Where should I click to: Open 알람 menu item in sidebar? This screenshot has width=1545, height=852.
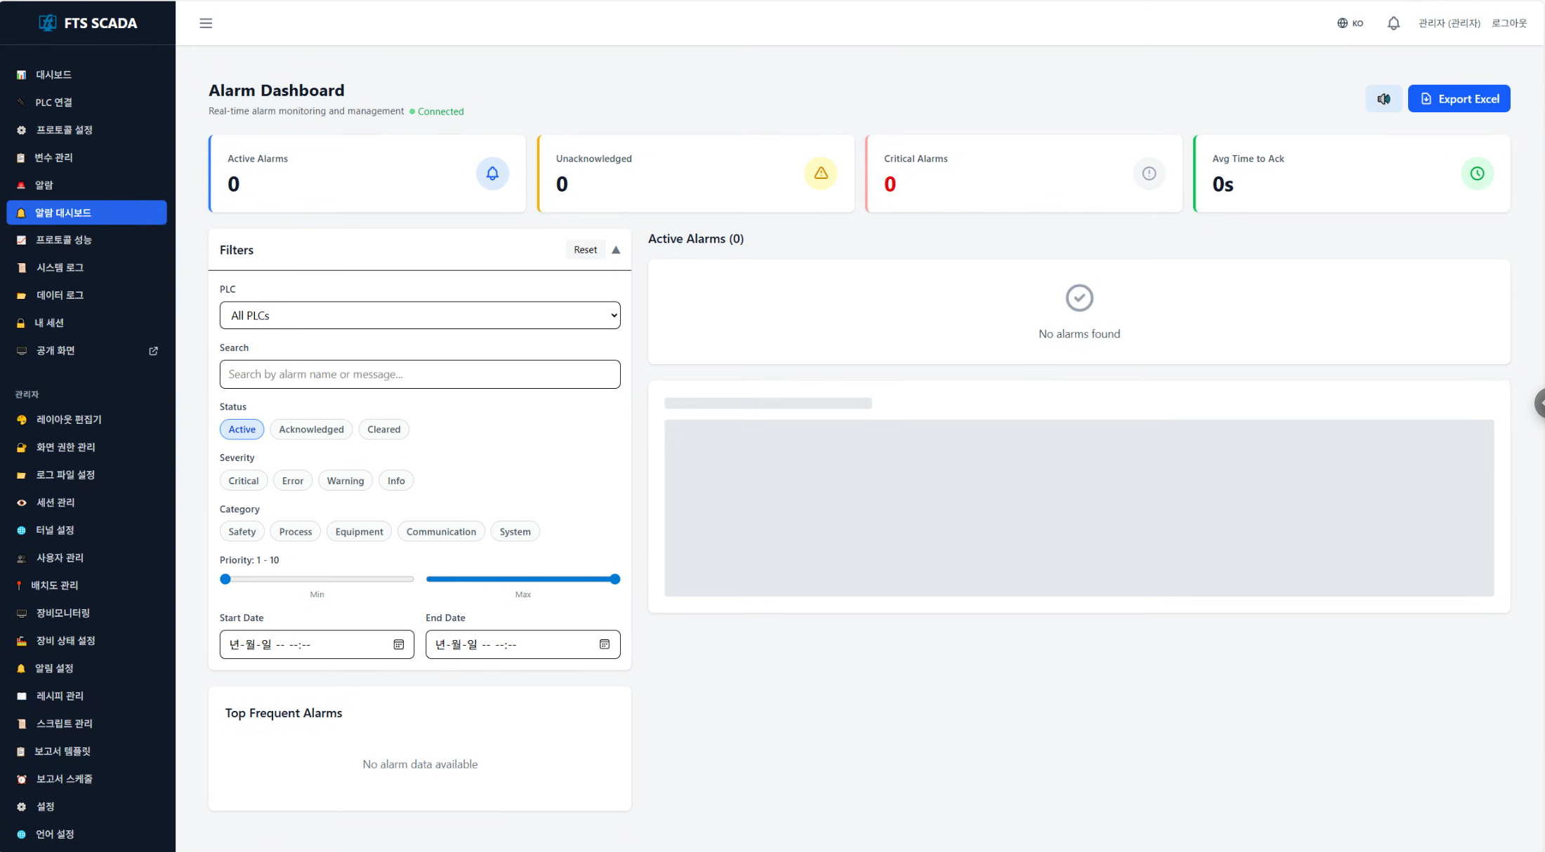coord(44,185)
